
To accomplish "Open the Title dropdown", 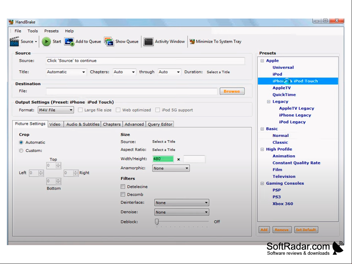I will (66, 72).
